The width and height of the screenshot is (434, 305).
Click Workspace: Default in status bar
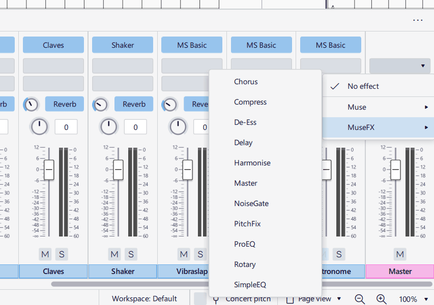point(144,298)
